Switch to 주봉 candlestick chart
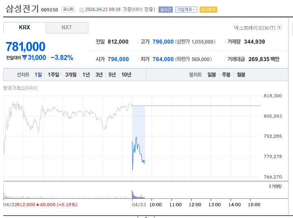 coord(226,75)
